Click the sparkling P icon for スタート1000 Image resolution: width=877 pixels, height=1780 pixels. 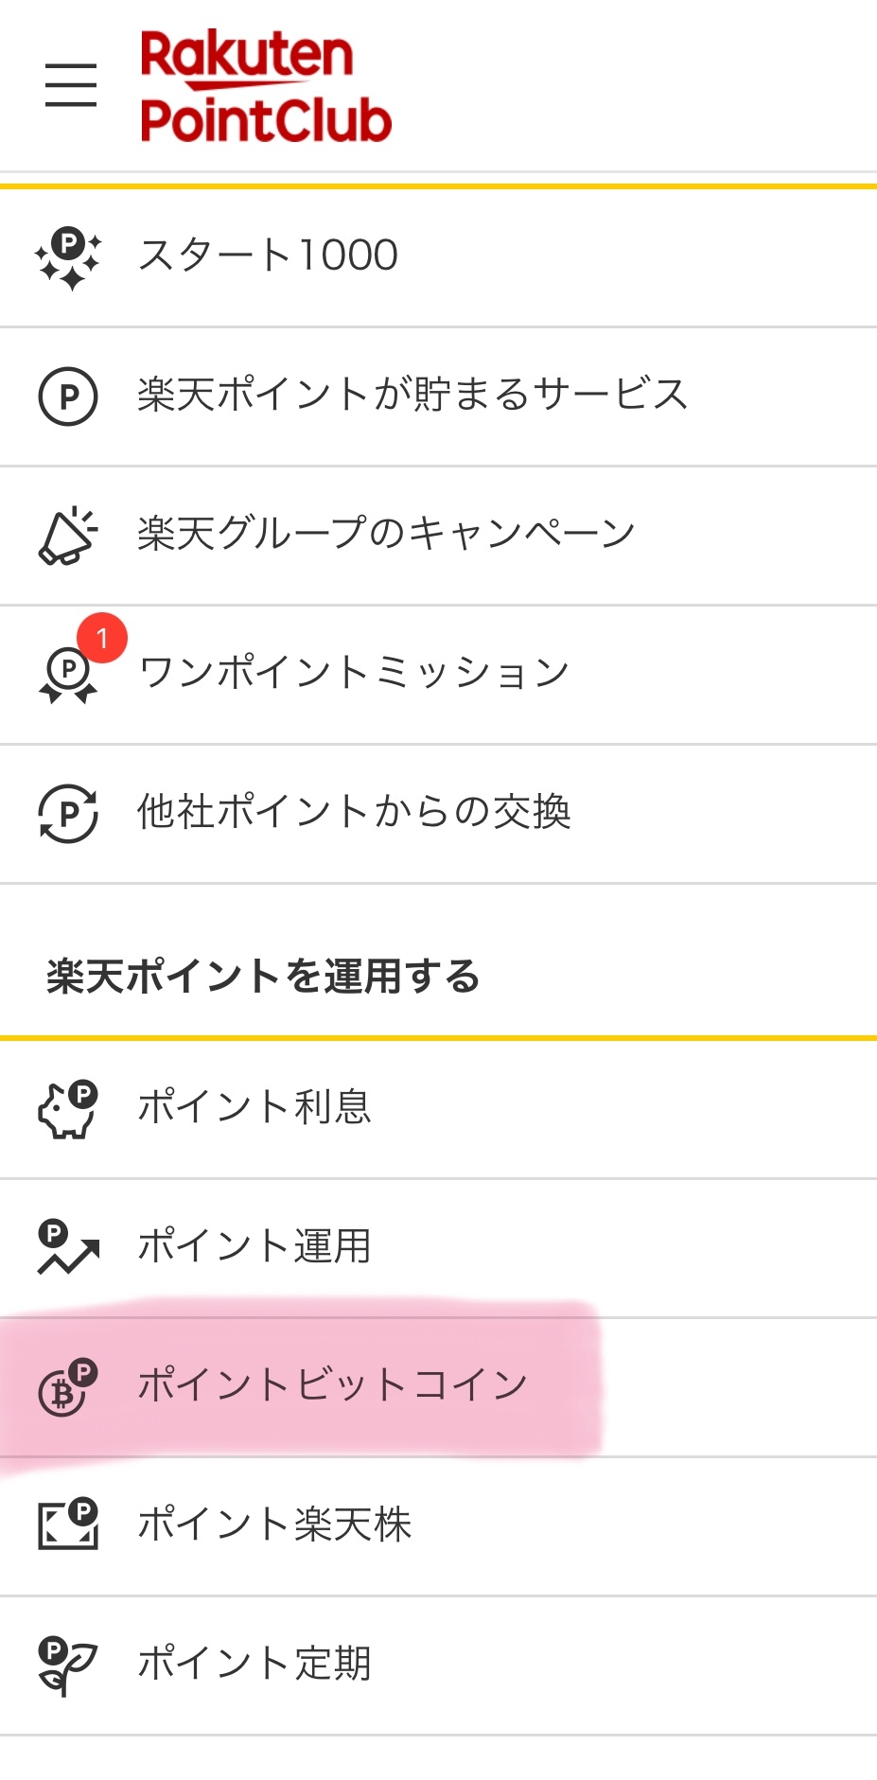[68, 256]
